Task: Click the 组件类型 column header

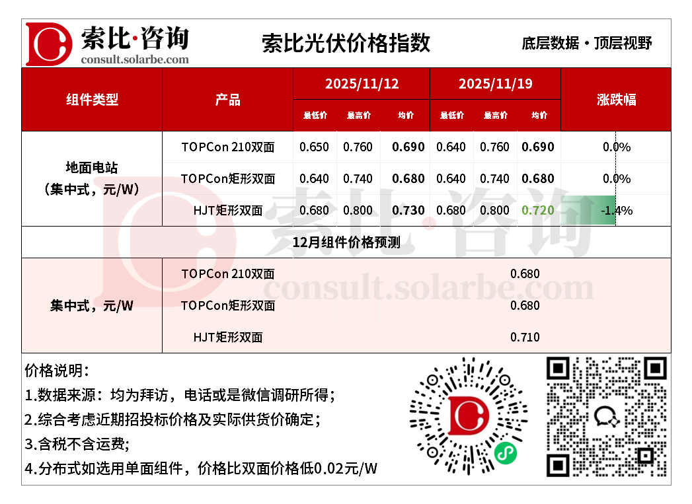Action: [92, 100]
